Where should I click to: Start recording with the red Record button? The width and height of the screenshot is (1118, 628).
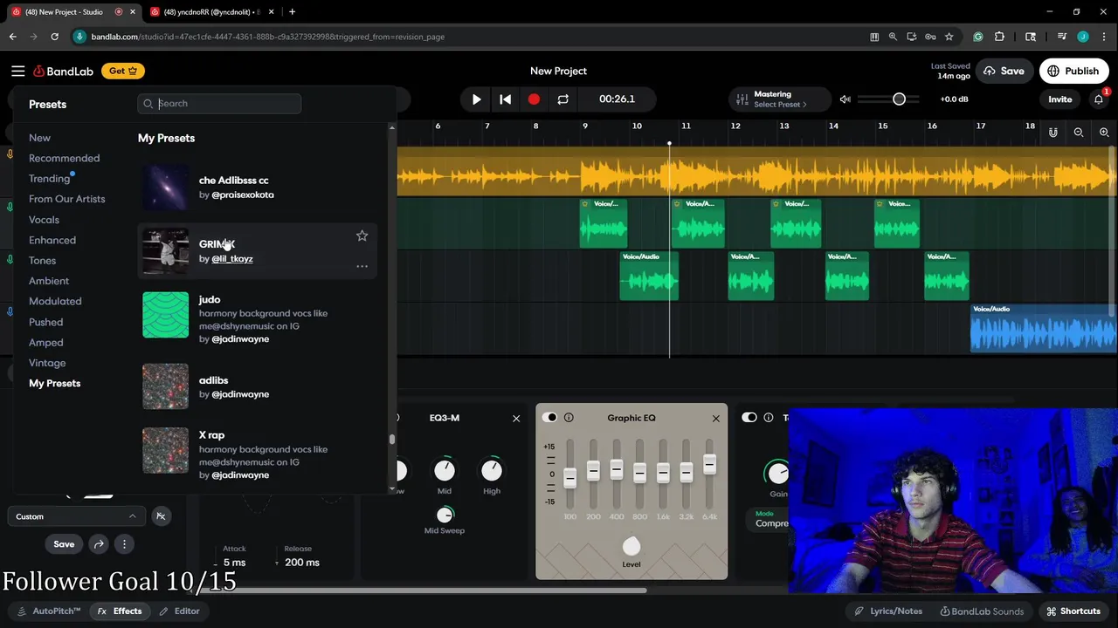534,99
